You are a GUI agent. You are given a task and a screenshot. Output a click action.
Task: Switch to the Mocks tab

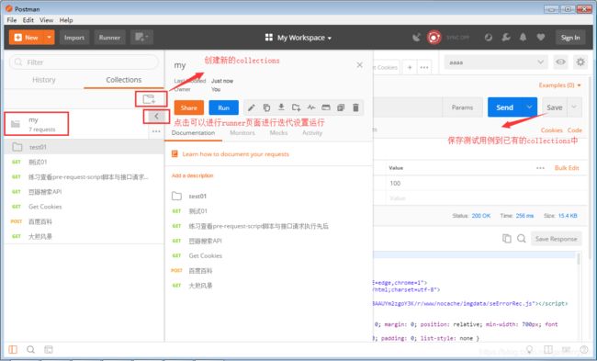coord(278,133)
